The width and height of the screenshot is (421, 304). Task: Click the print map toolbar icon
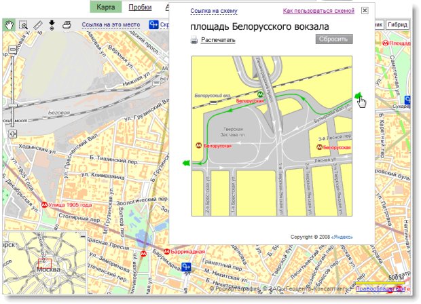(x=67, y=25)
